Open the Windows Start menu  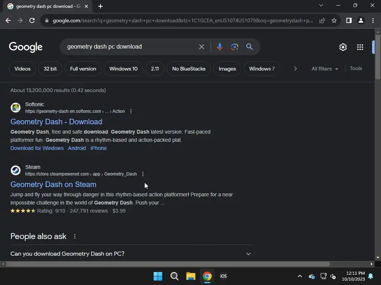click(158, 276)
